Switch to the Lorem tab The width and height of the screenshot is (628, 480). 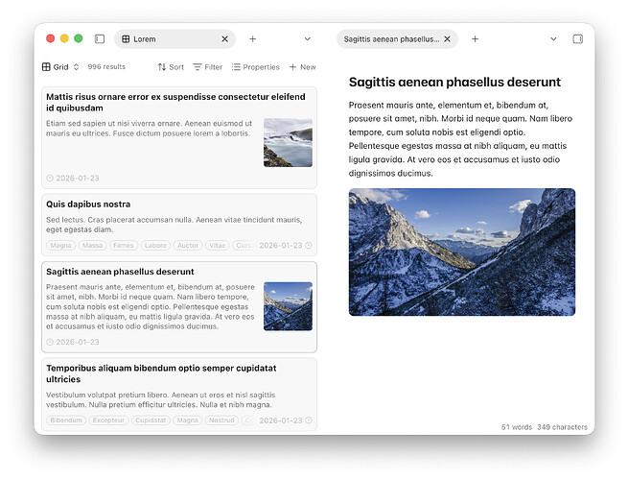pyautogui.click(x=163, y=39)
